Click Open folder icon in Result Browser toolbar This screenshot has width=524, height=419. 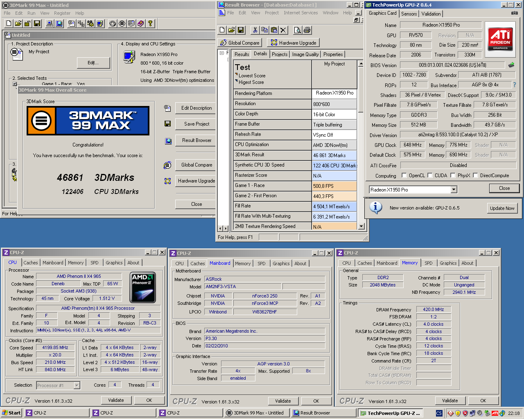[231, 30]
